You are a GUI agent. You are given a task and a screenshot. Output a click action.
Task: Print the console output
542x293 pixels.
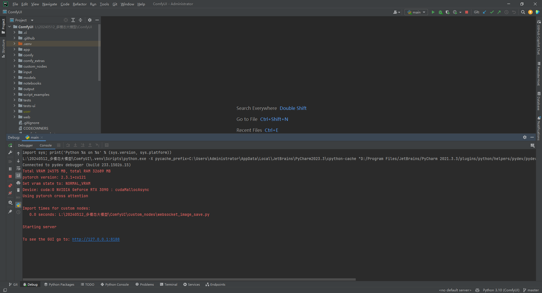point(18,183)
